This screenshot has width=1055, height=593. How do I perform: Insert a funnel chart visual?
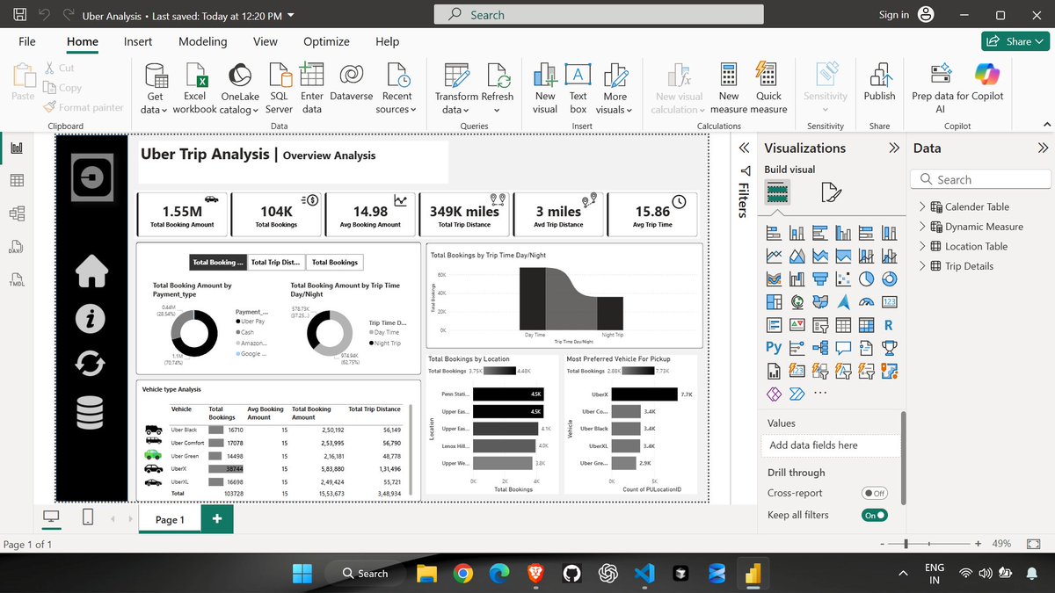(820, 279)
